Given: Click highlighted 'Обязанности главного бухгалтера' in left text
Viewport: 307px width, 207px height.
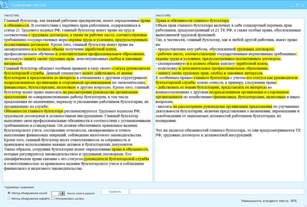Looking at the screenshot, I should pos(33,111).
